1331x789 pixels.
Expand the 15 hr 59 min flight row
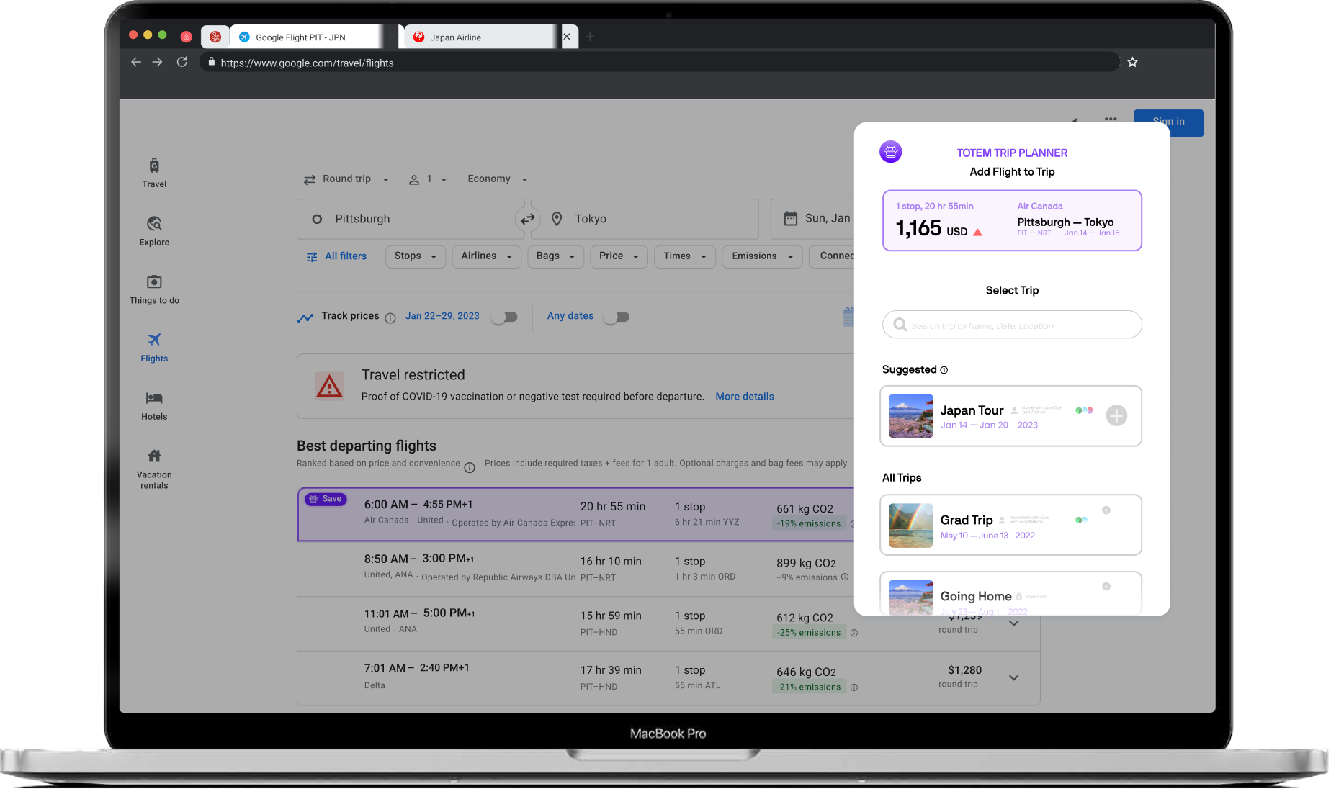click(1013, 623)
